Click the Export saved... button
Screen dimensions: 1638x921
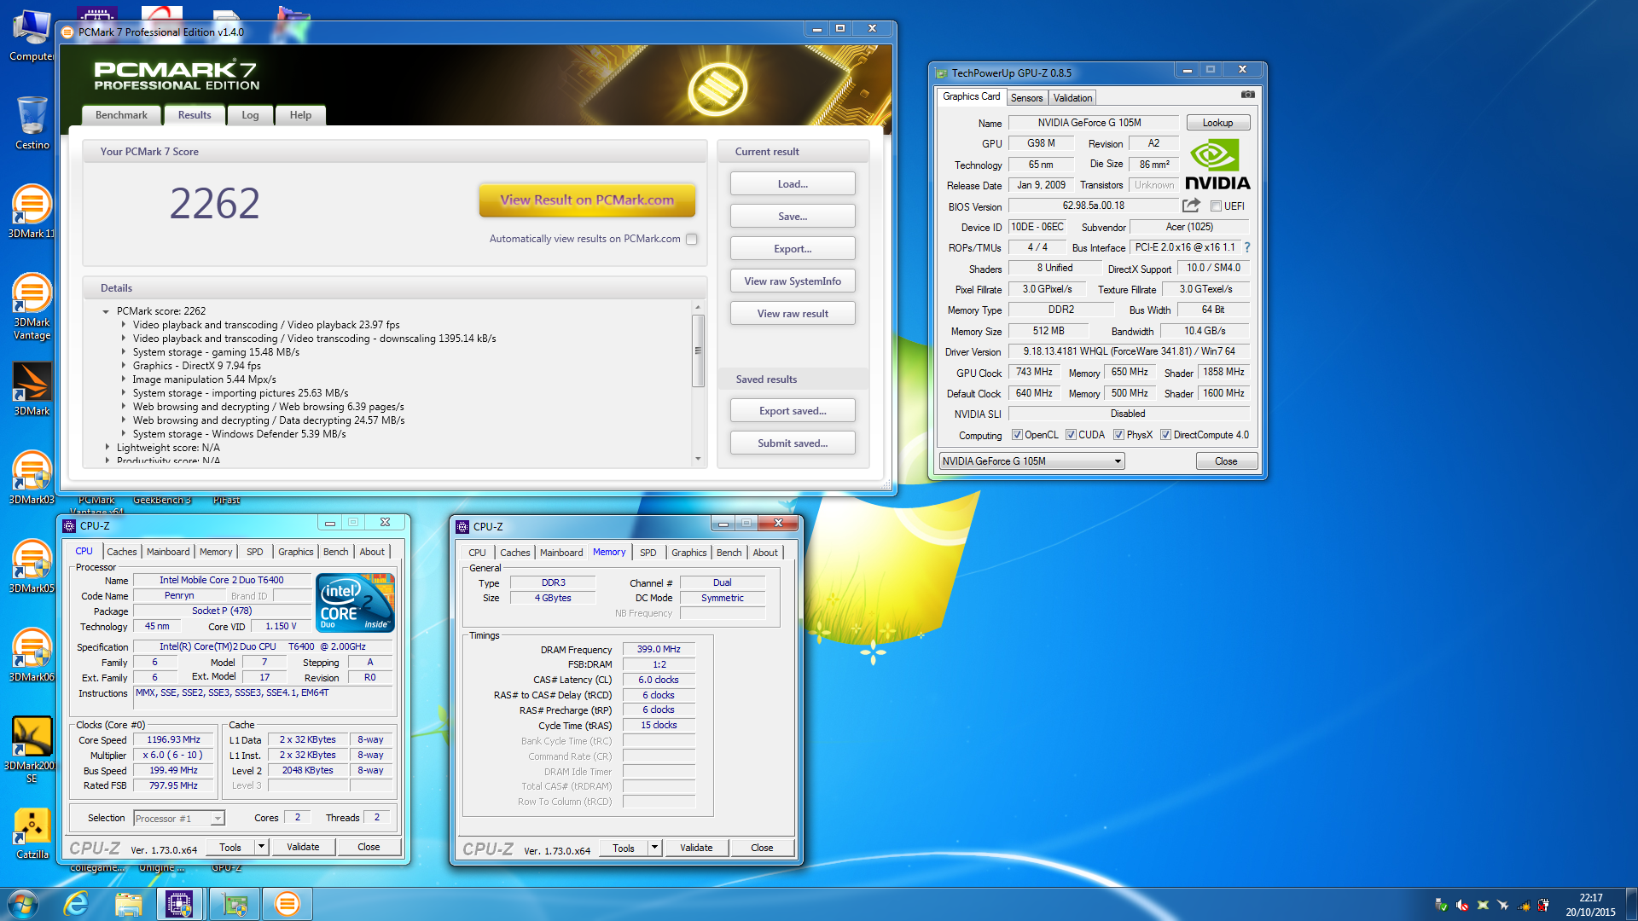793,411
